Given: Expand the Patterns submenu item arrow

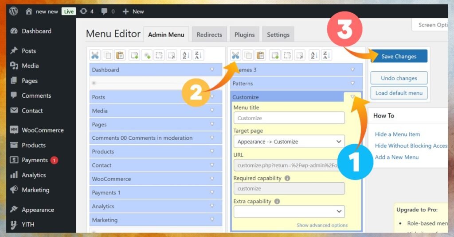Looking at the screenshot, I should [352, 83].
